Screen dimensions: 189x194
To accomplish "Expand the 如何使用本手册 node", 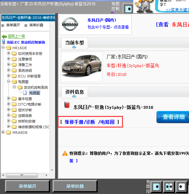I will click(8, 53).
